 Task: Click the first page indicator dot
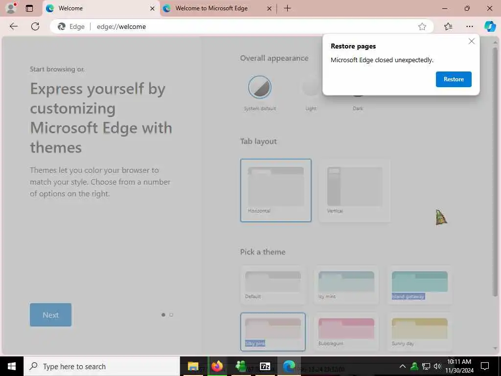163,315
